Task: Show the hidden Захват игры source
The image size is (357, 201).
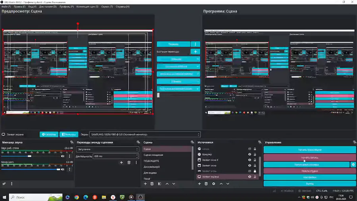Action: coord(250,171)
